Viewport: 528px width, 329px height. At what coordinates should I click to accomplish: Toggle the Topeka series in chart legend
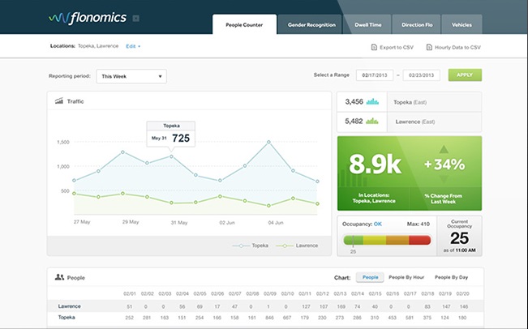[x=252, y=245]
